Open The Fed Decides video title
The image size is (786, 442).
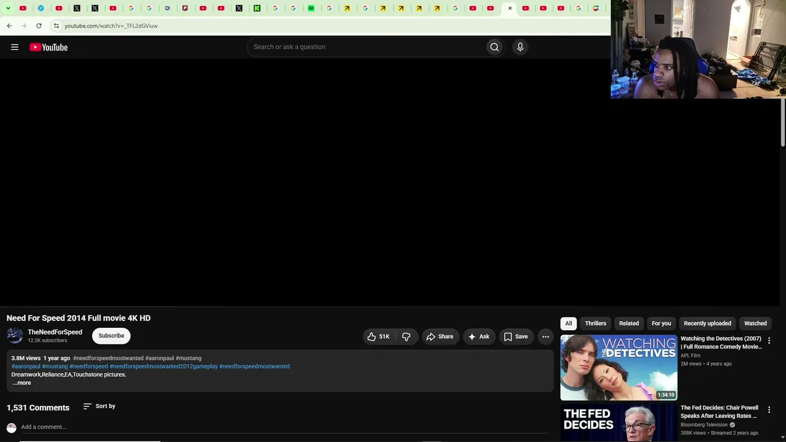coord(719,412)
